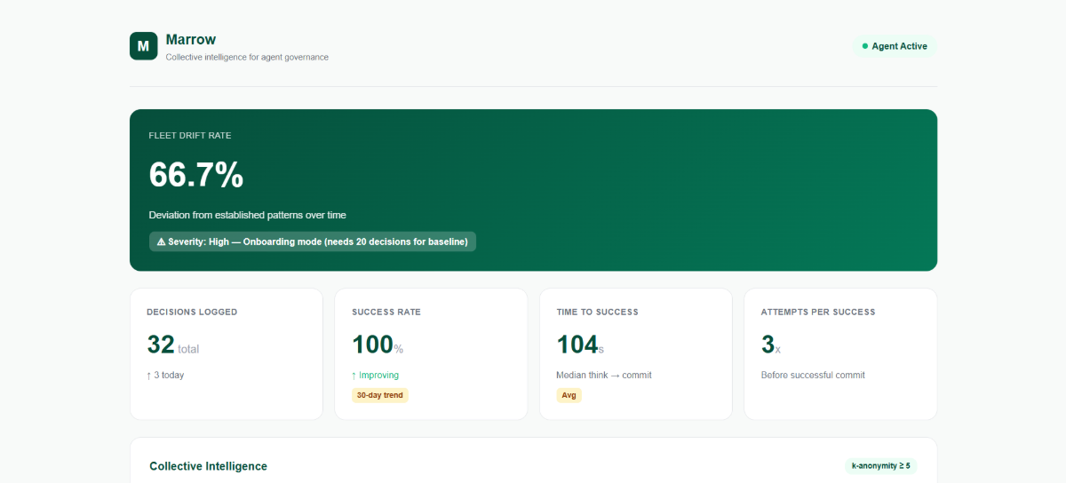Click the 66.7% fleet drift rate value
Screen dimensions: 1066x483
[196, 175]
